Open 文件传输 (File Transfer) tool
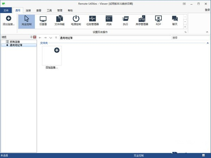The image size is (211, 158). coord(59,21)
